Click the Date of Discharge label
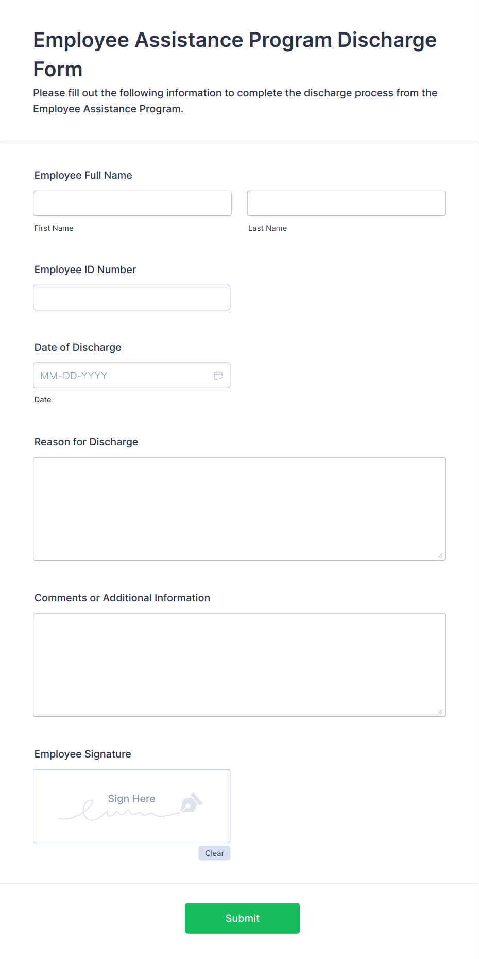The height and width of the screenshot is (959, 479). [x=78, y=347]
